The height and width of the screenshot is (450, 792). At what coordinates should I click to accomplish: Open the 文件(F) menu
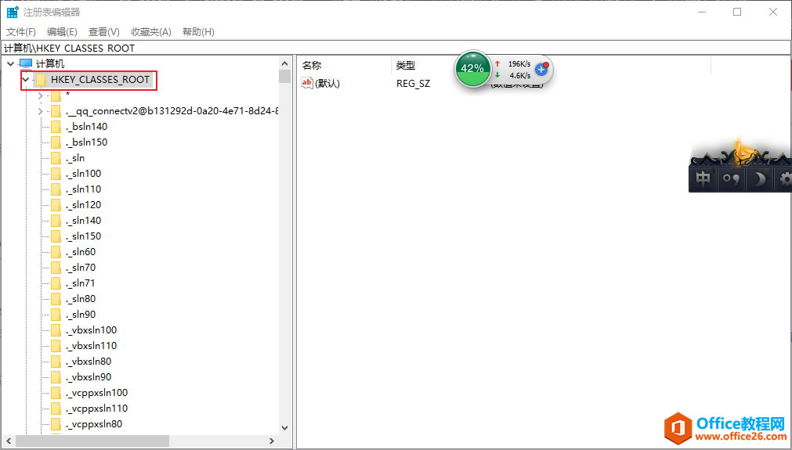(x=20, y=32)
